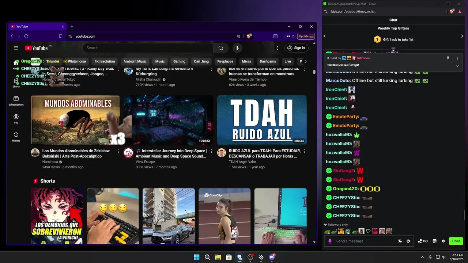Open the View Escape channel link
468x263 pixels.
pyautogui.click(x=146, y=162)
